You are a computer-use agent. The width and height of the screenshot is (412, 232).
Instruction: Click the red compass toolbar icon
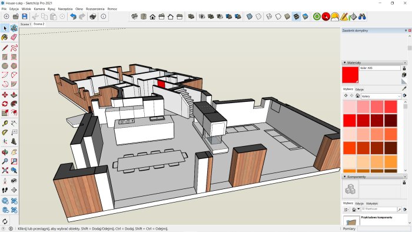pyautogui.click(x=326, y=17)
